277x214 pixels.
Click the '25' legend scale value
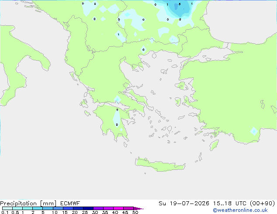(85, 212)
